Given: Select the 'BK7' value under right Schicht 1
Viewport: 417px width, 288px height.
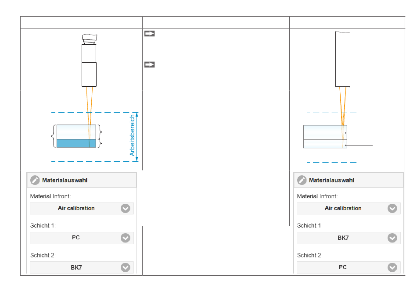Looking at the screenshot, I should 343,238.
